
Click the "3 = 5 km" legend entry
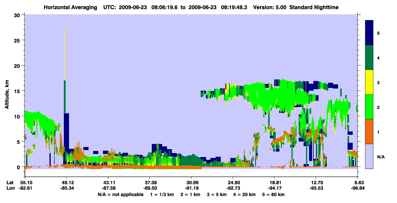click(217, 194)
